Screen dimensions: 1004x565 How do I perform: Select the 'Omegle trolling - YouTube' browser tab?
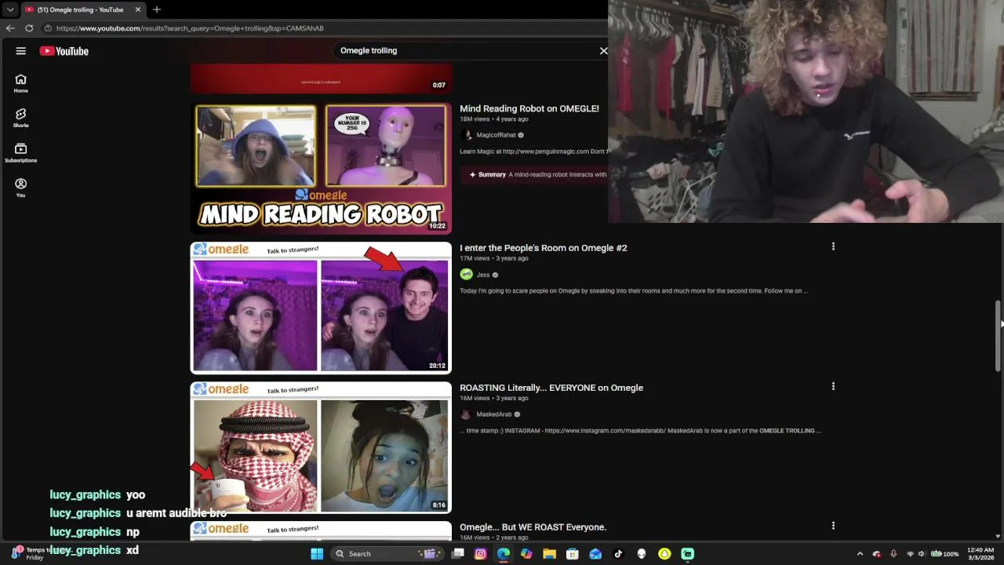click(82, 9)
